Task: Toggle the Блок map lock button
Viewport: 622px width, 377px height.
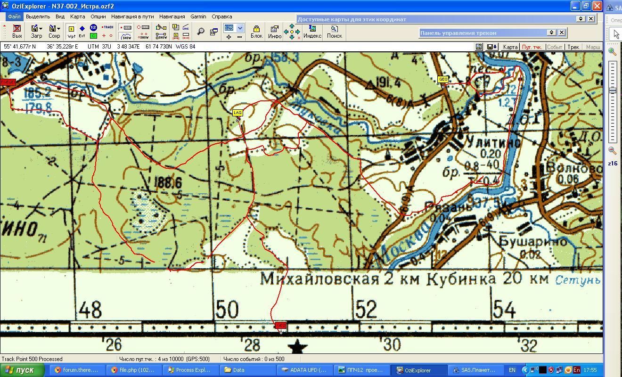Action: [256, 32]
